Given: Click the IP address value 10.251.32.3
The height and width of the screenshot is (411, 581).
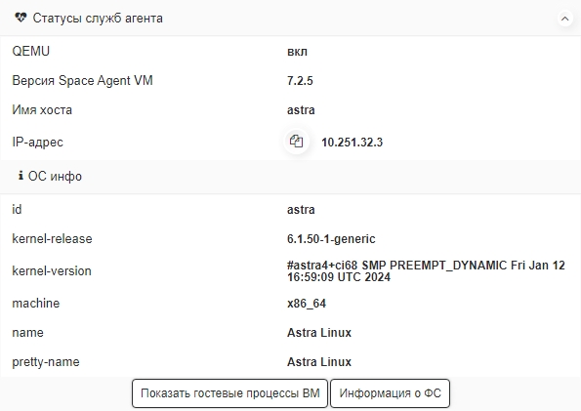Looking at the screenshot, I should click(x=352, y=143).
